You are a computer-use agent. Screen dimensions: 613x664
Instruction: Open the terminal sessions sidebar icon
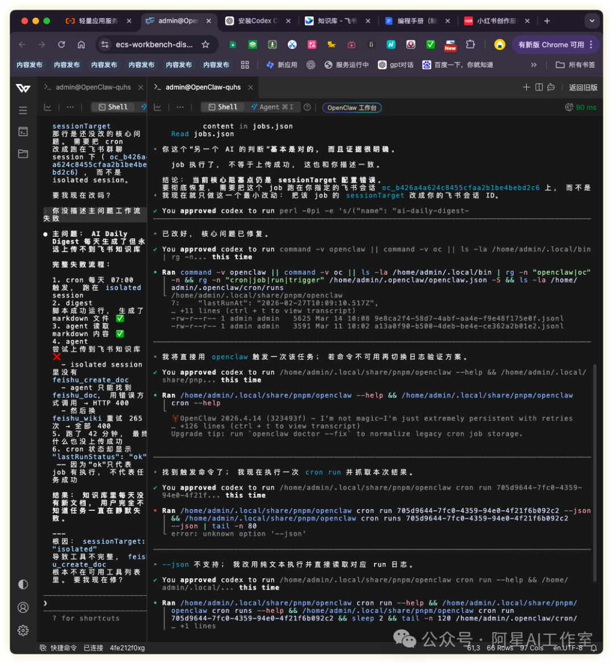pyautogui.click(x=23, y=132)
